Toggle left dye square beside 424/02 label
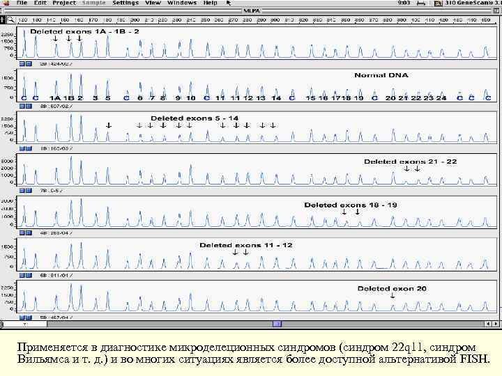The image size is (502, 376). (22, 63)
